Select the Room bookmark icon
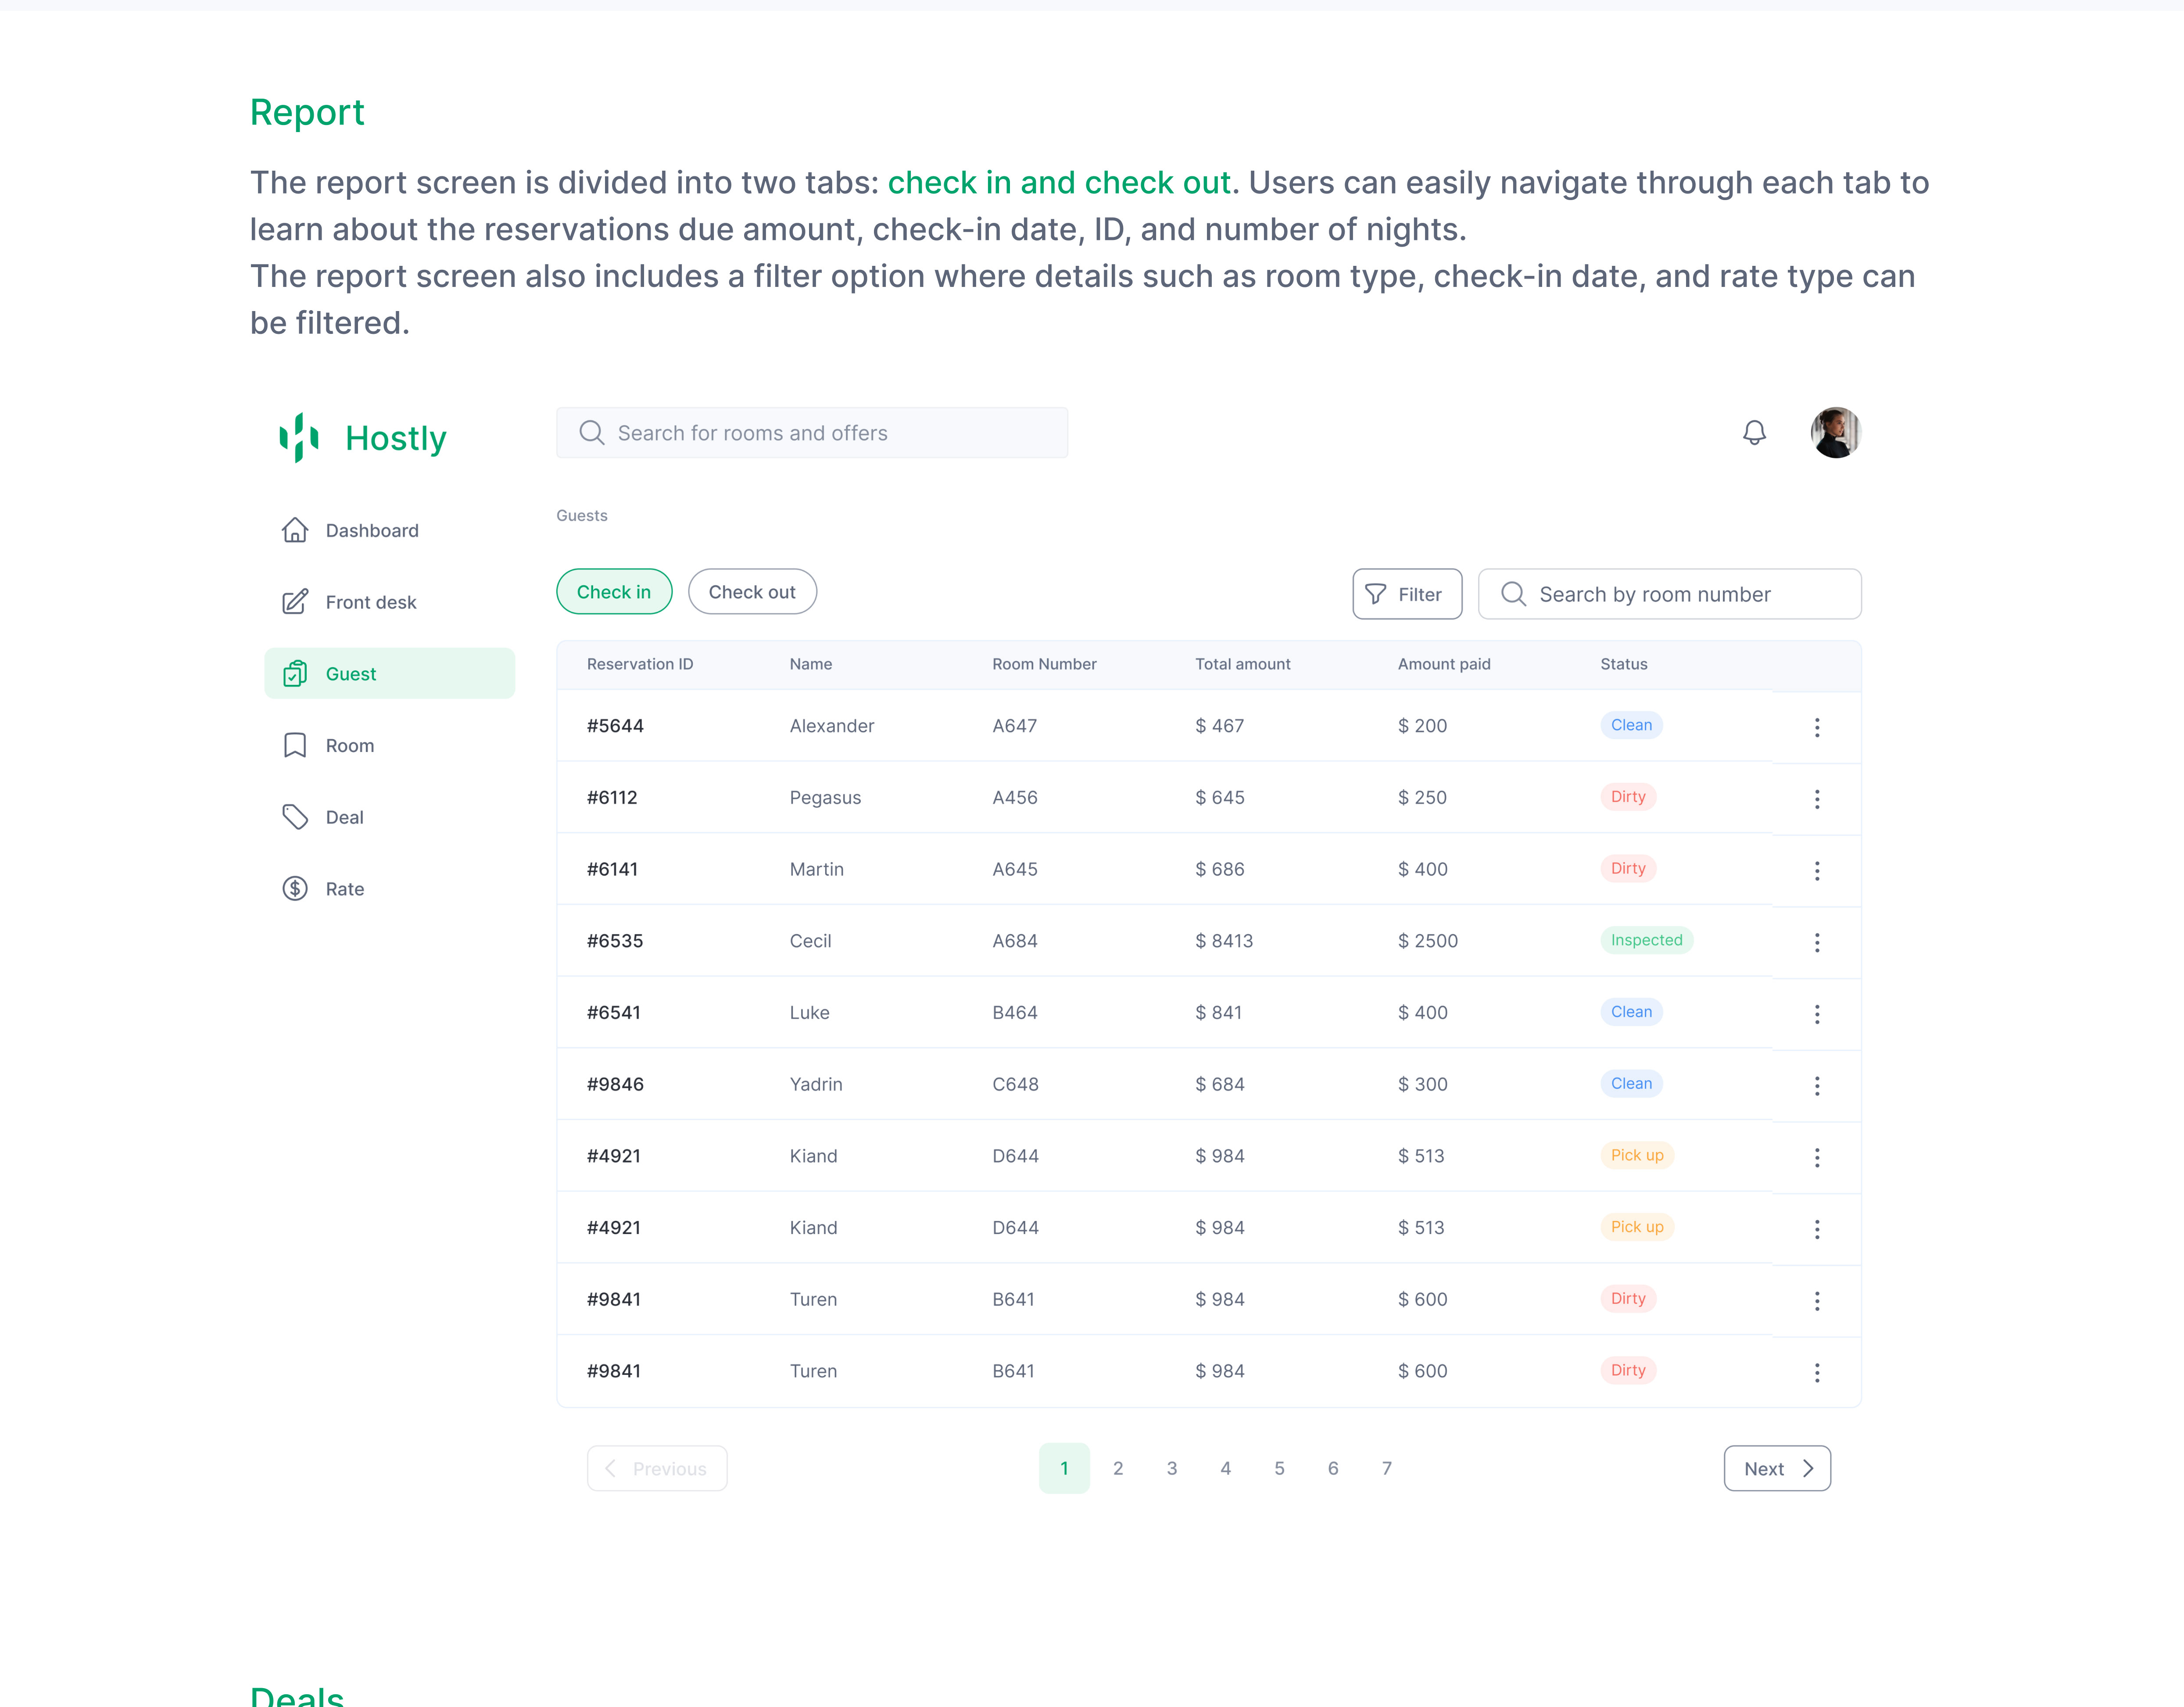Viewport: 2184px width, 1707px height. click(295, 745)
